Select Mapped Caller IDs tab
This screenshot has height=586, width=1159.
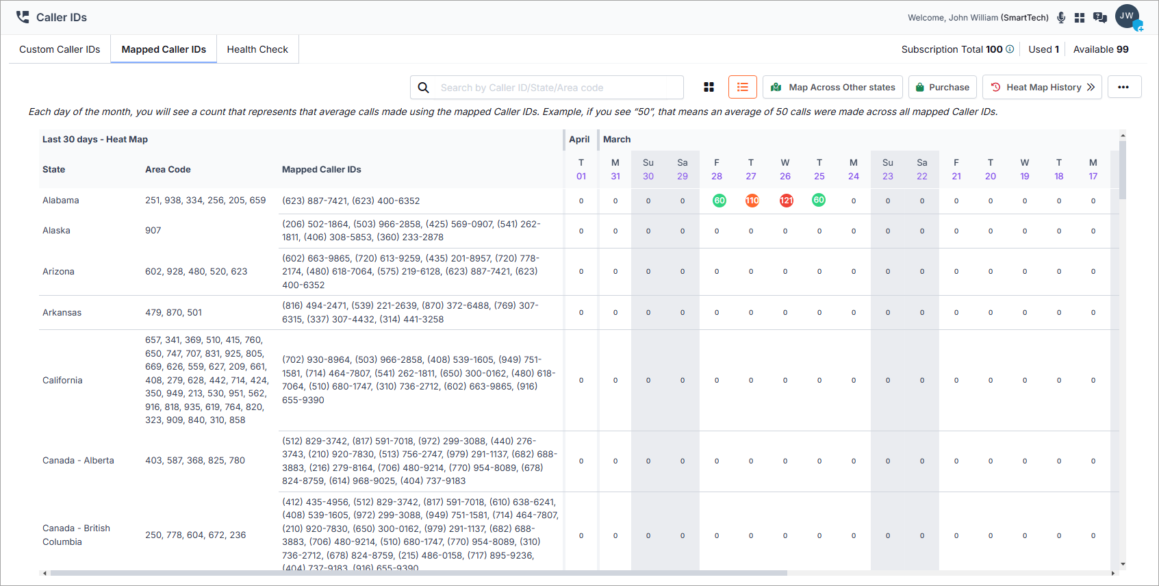pyautogui.click(x=164, y=49)
